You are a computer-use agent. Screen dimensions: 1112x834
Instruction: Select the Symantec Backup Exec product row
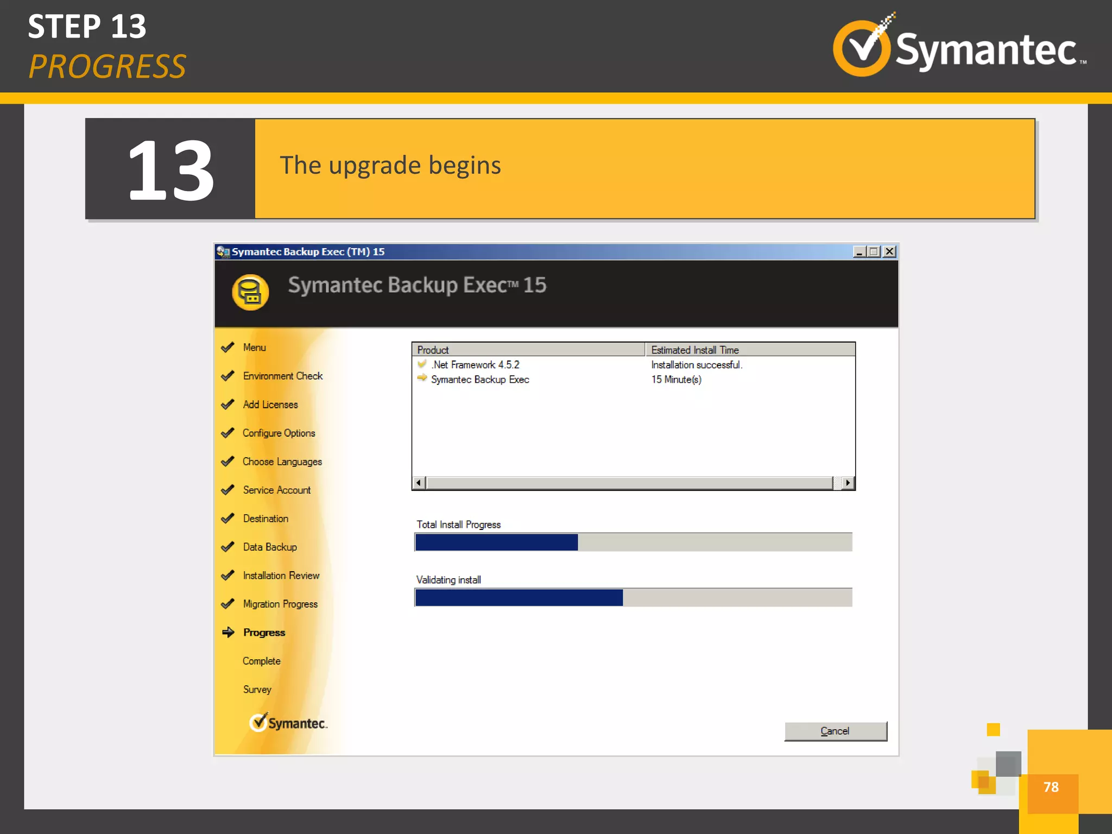pos(634,380)
